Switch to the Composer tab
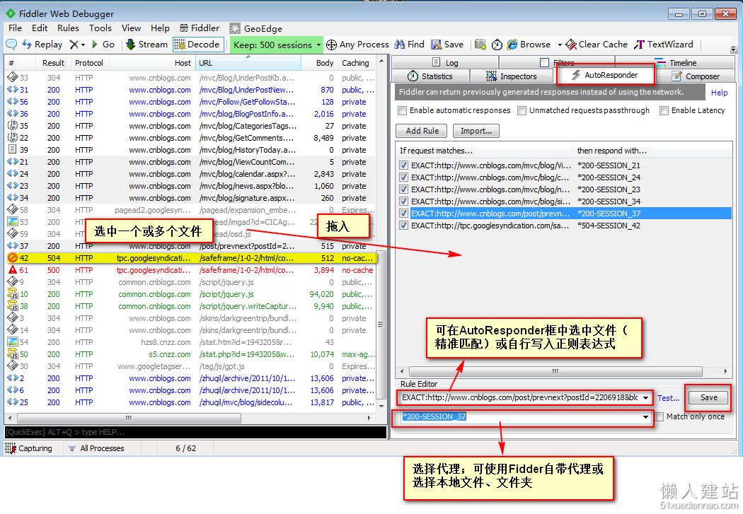Screen dimensions: 743x514 click(696, 76)
